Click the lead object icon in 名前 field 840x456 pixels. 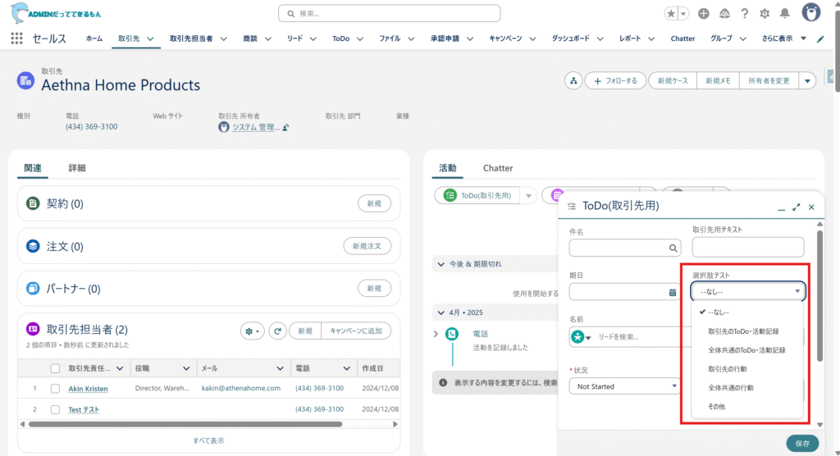pyautogui.click(x=577, y=336)
